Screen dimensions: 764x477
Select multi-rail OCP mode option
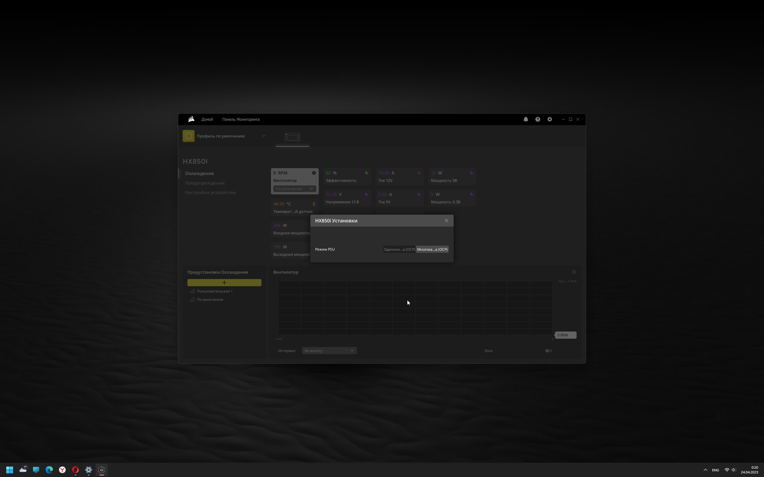coord(432,250)
